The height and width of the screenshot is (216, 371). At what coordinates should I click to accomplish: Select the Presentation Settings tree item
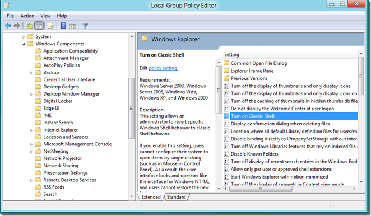(x=66, y=173)
